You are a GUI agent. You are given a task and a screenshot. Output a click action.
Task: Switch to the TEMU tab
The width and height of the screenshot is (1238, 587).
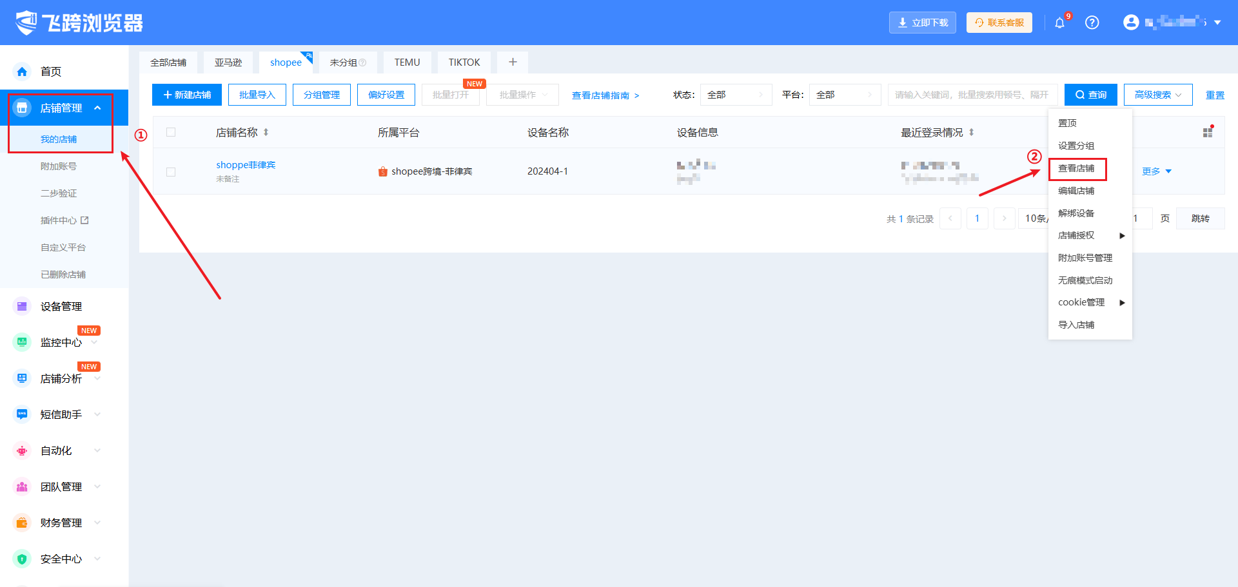click(x=407, y=63)
